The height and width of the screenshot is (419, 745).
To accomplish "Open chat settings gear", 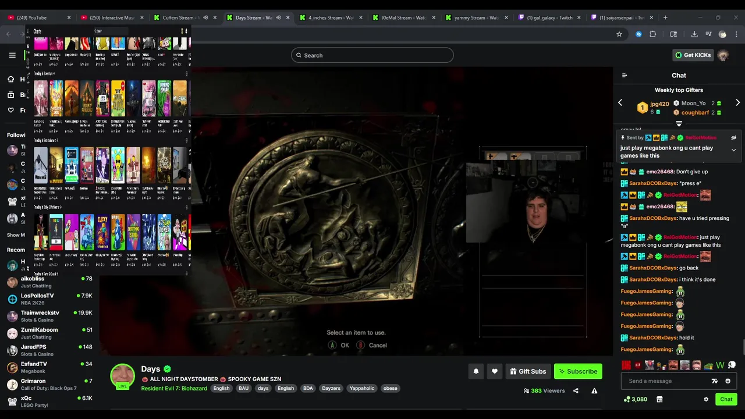I will (x=706, y=399).
